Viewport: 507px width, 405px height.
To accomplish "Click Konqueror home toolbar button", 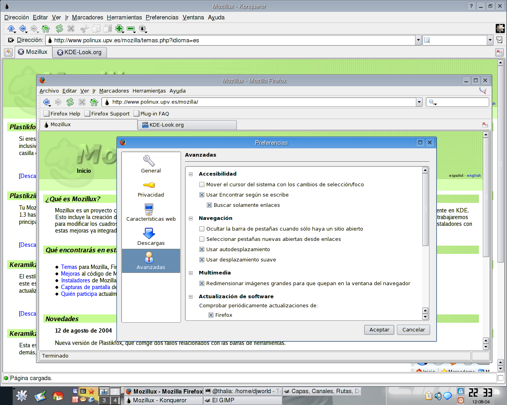I will click(x=46, y=28).
